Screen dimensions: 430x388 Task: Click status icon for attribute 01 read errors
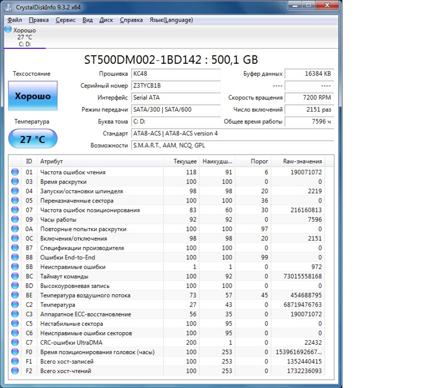(x=15, y=172)
